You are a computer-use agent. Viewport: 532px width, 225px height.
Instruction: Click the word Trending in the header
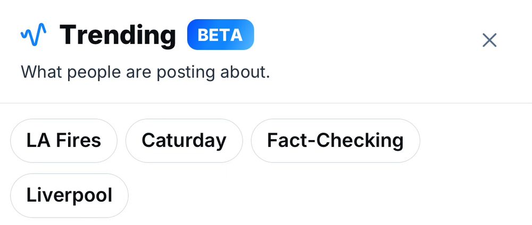[x=118, y=35]
